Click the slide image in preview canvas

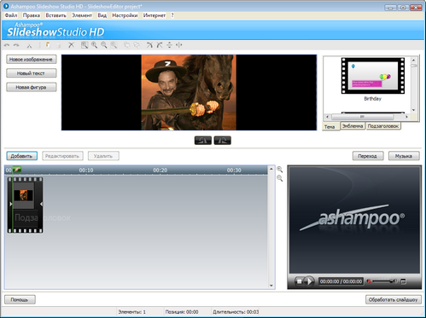(x=189, y=93)
